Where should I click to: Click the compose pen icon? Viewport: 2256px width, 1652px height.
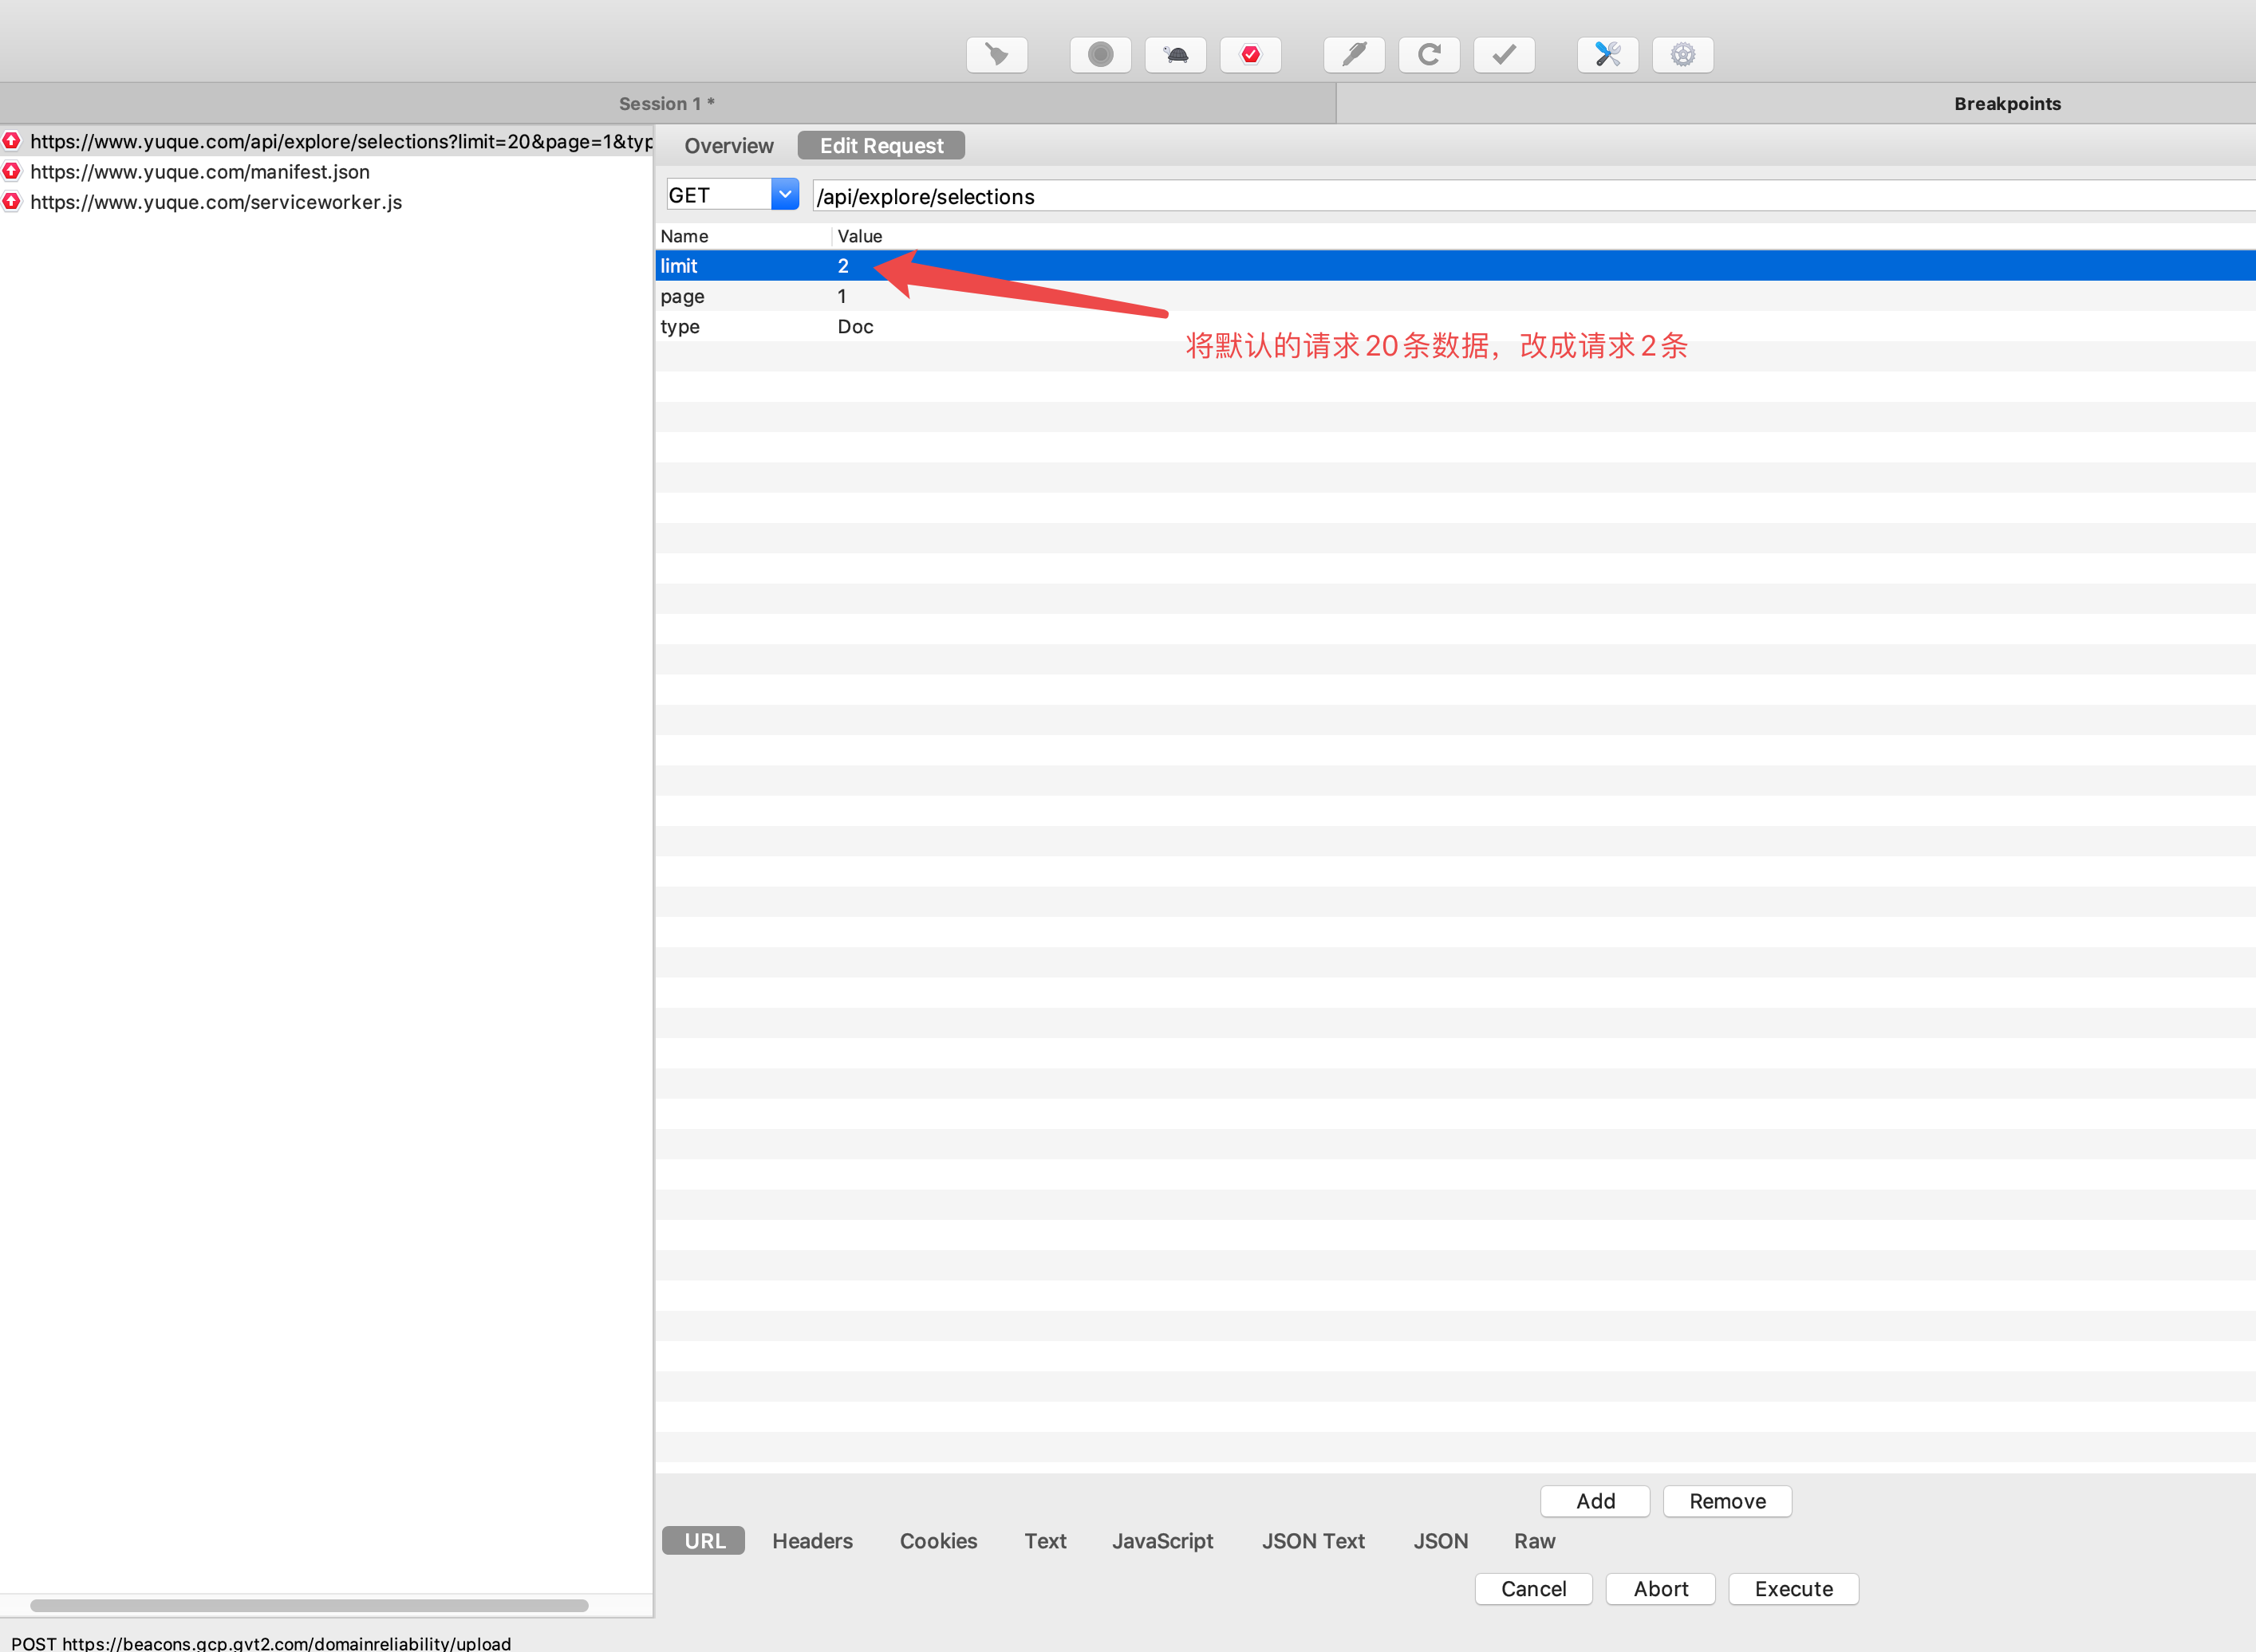coord(1354,54)
